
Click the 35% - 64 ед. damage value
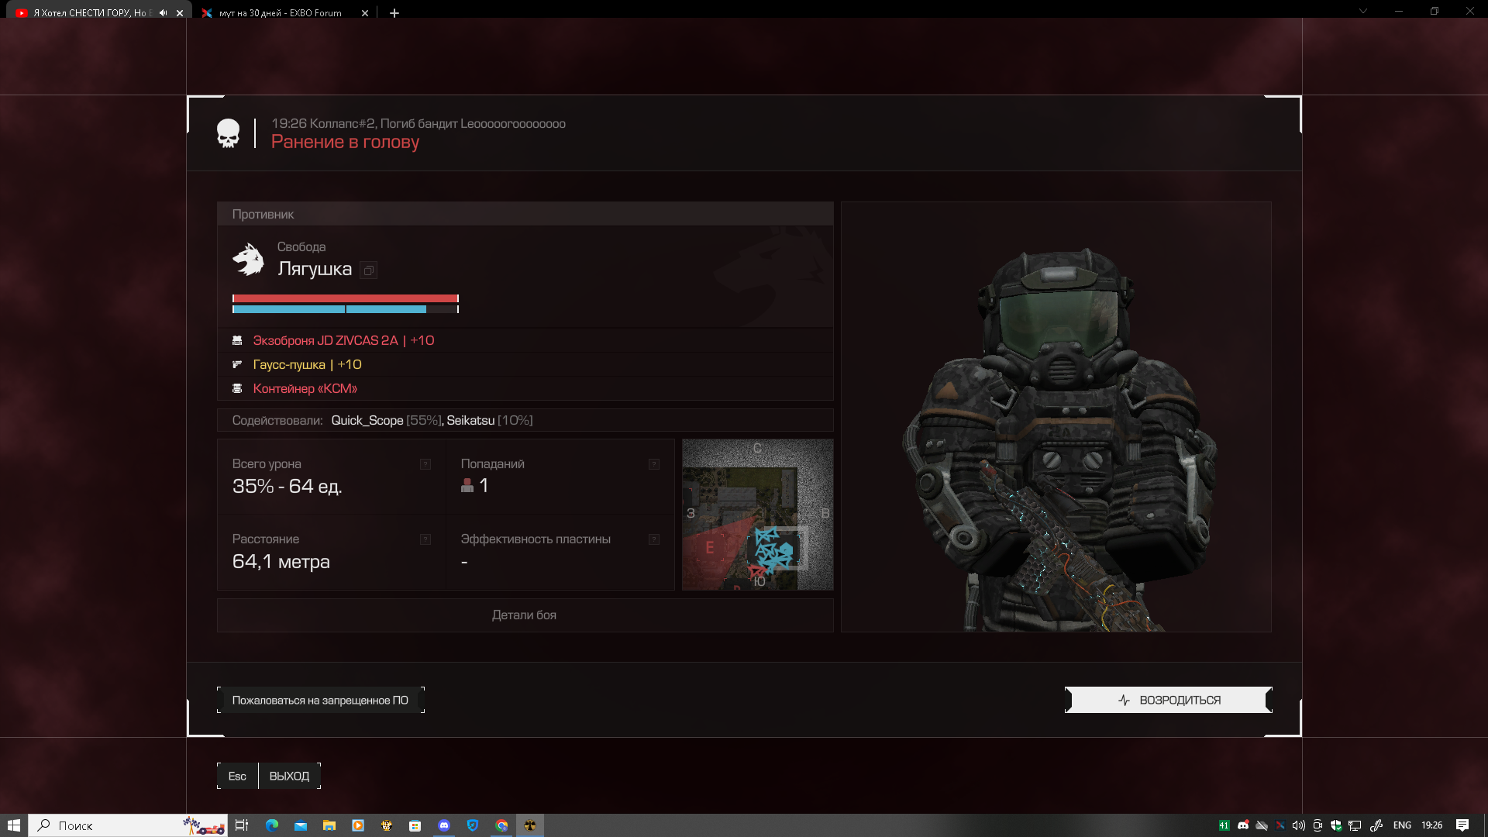tap(287, 486)
